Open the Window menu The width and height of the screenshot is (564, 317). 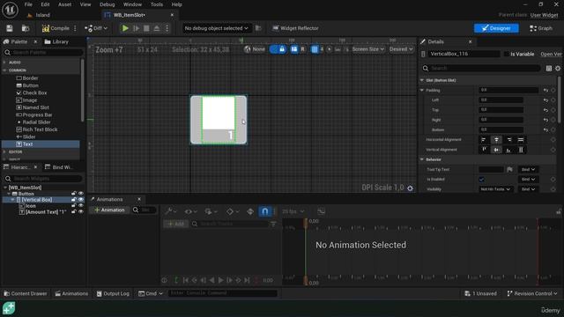(132, 4)
